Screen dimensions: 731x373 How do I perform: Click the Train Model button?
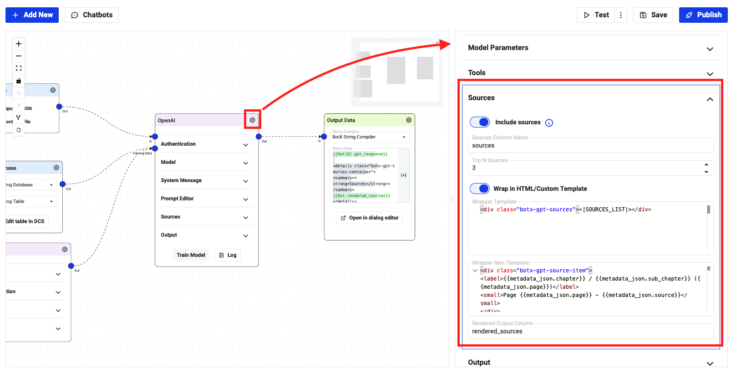[191, 255]
